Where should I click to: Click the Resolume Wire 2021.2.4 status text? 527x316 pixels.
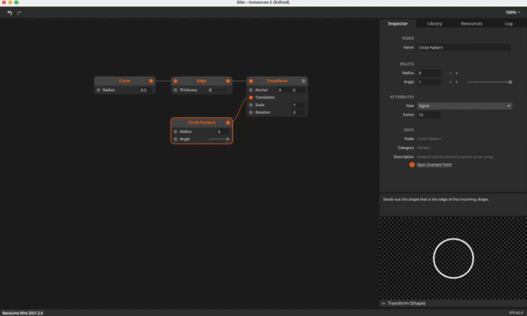(22, 313)
